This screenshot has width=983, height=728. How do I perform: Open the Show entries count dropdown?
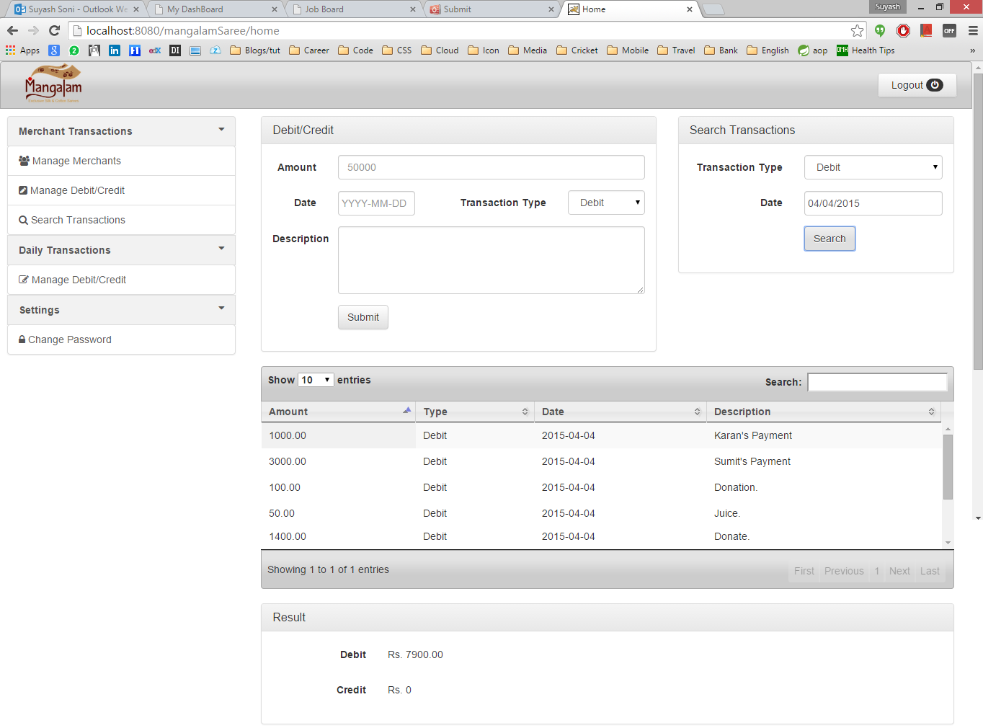point(316,380)
